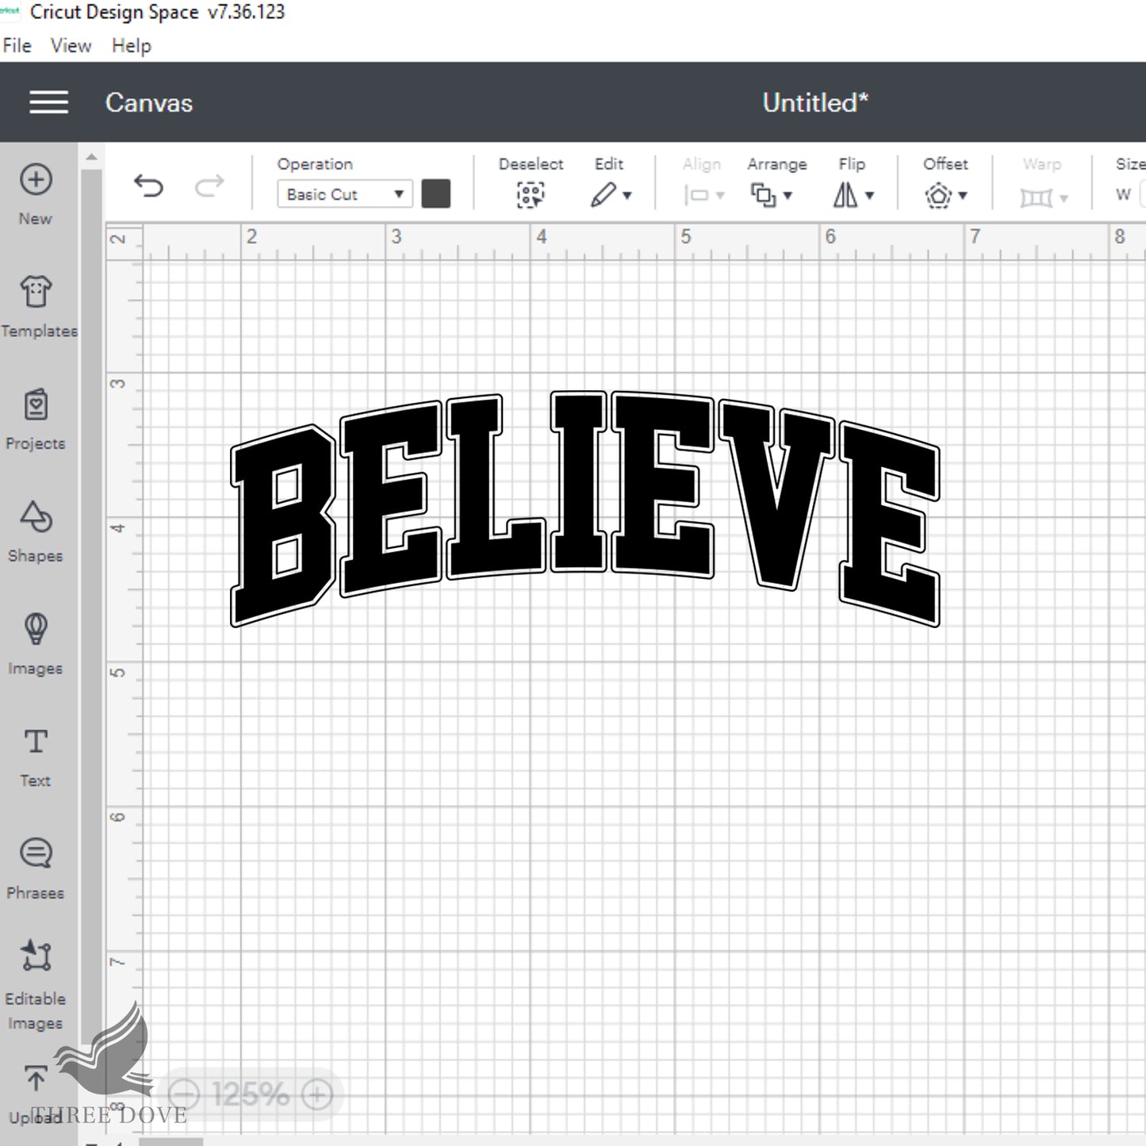Expand the Offset dropdown arrow
This screenshot has height=1146, width=1146.
click(963, 195)
